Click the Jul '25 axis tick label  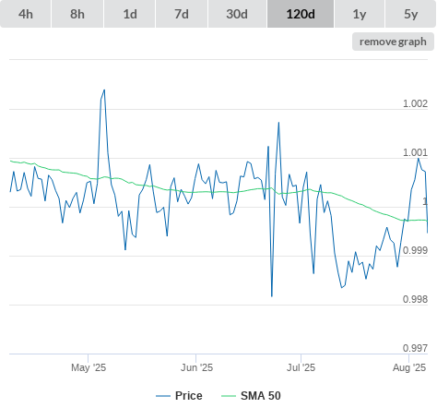[x=301, y=367]
